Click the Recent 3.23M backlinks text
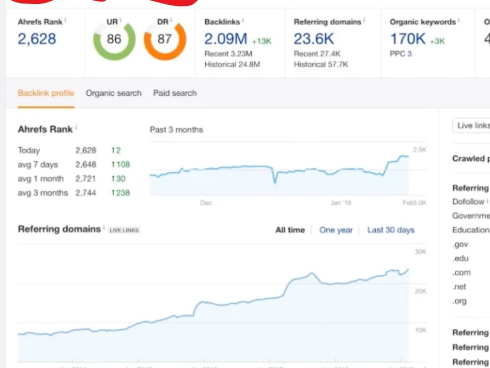The image size is (490, 368). [x=228, y=54]
